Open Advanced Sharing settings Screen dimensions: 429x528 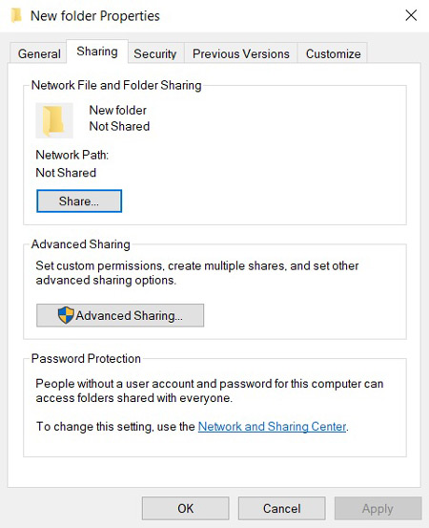pos(120,315)
